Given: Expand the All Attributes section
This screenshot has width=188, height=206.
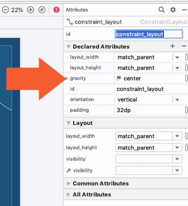Looking at the screenshot, I should (x=68, y=195).
